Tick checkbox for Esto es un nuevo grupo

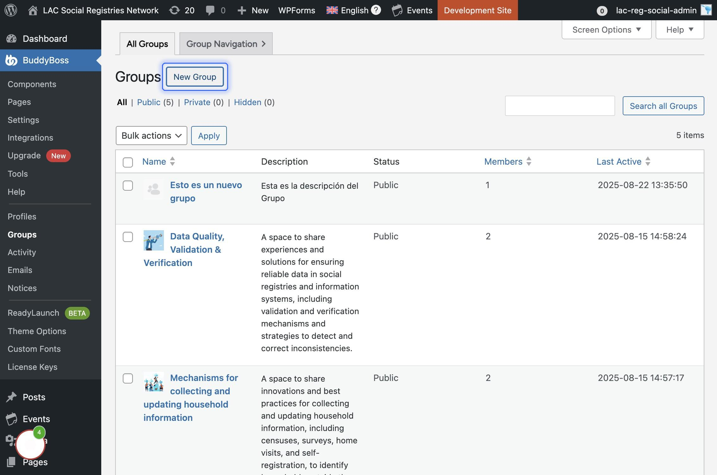tap(128, 186)
